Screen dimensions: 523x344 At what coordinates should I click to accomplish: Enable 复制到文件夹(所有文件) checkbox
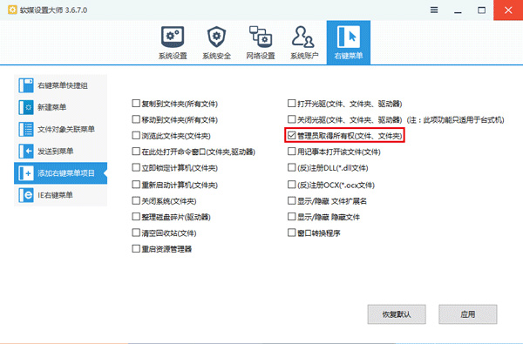[136, 104]
